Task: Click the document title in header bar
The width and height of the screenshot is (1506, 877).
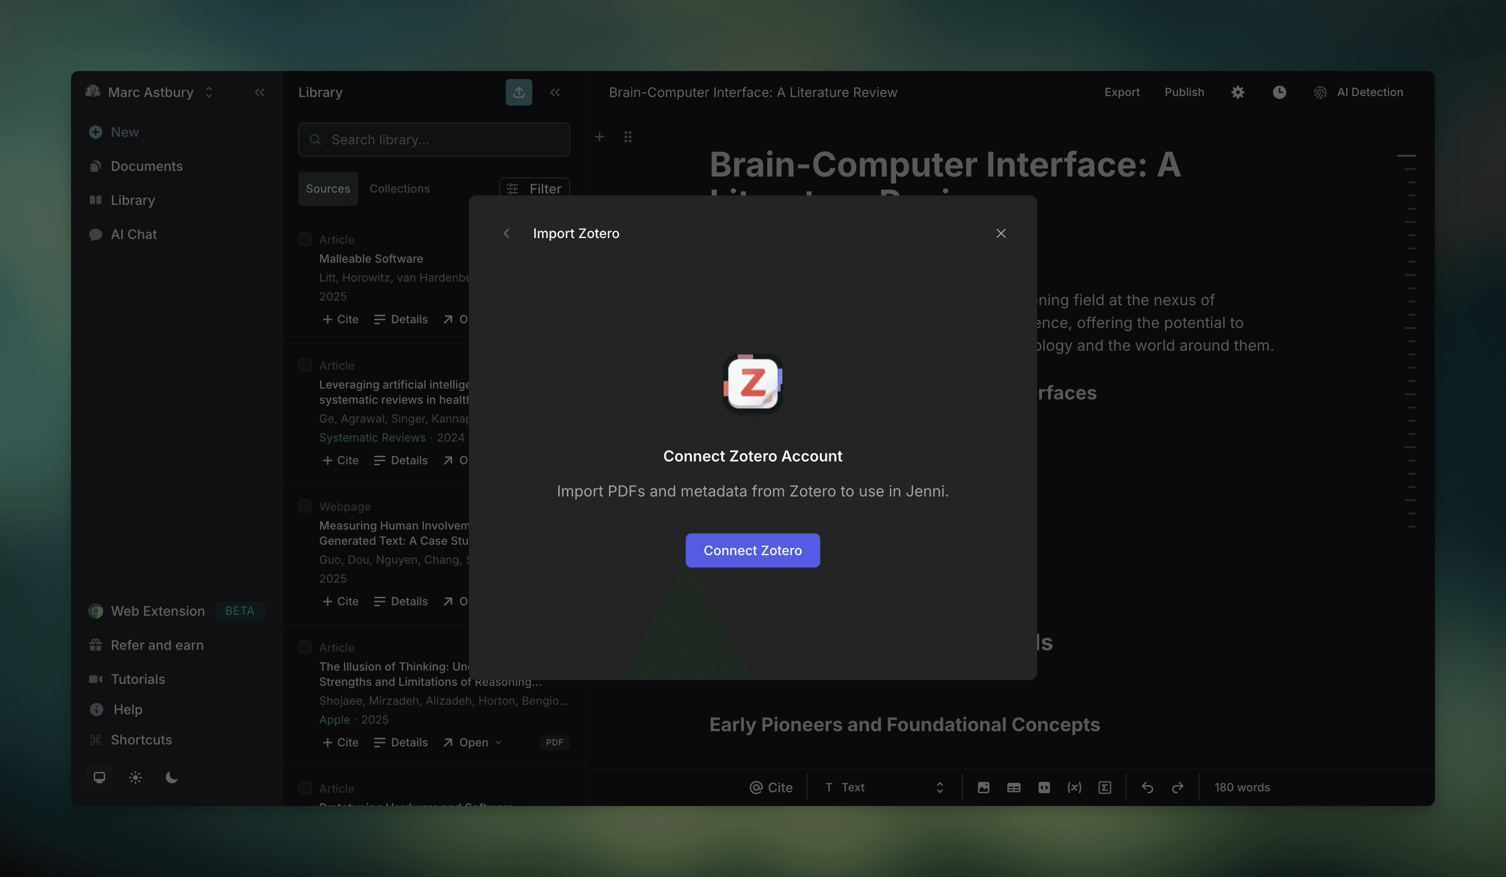Action: click(753, 93)
